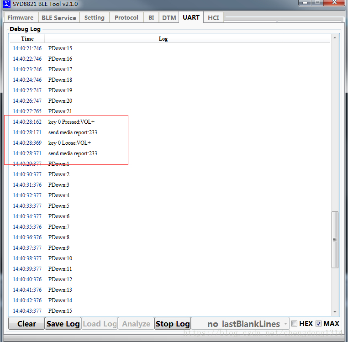The image size is (348, 342).
Task: Select the 'PDown:6' log row
Action: click(x=170, y=216)
